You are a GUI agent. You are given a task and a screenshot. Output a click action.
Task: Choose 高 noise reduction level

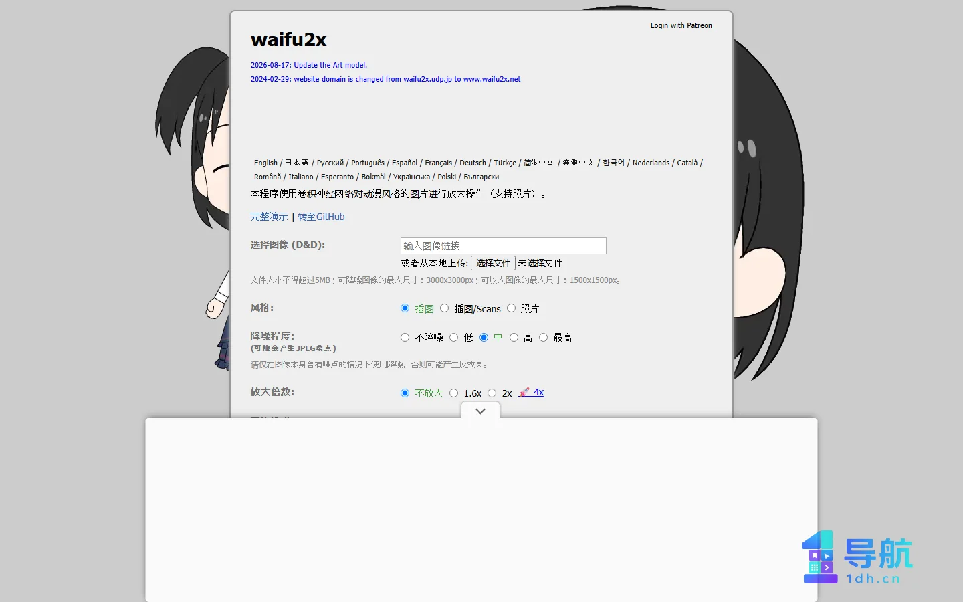pyautogui.click(x=514, y=338)
